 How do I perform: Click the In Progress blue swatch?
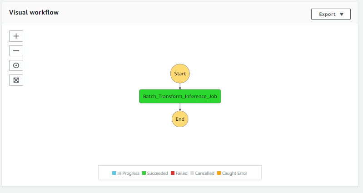click(x=114, y=173)
